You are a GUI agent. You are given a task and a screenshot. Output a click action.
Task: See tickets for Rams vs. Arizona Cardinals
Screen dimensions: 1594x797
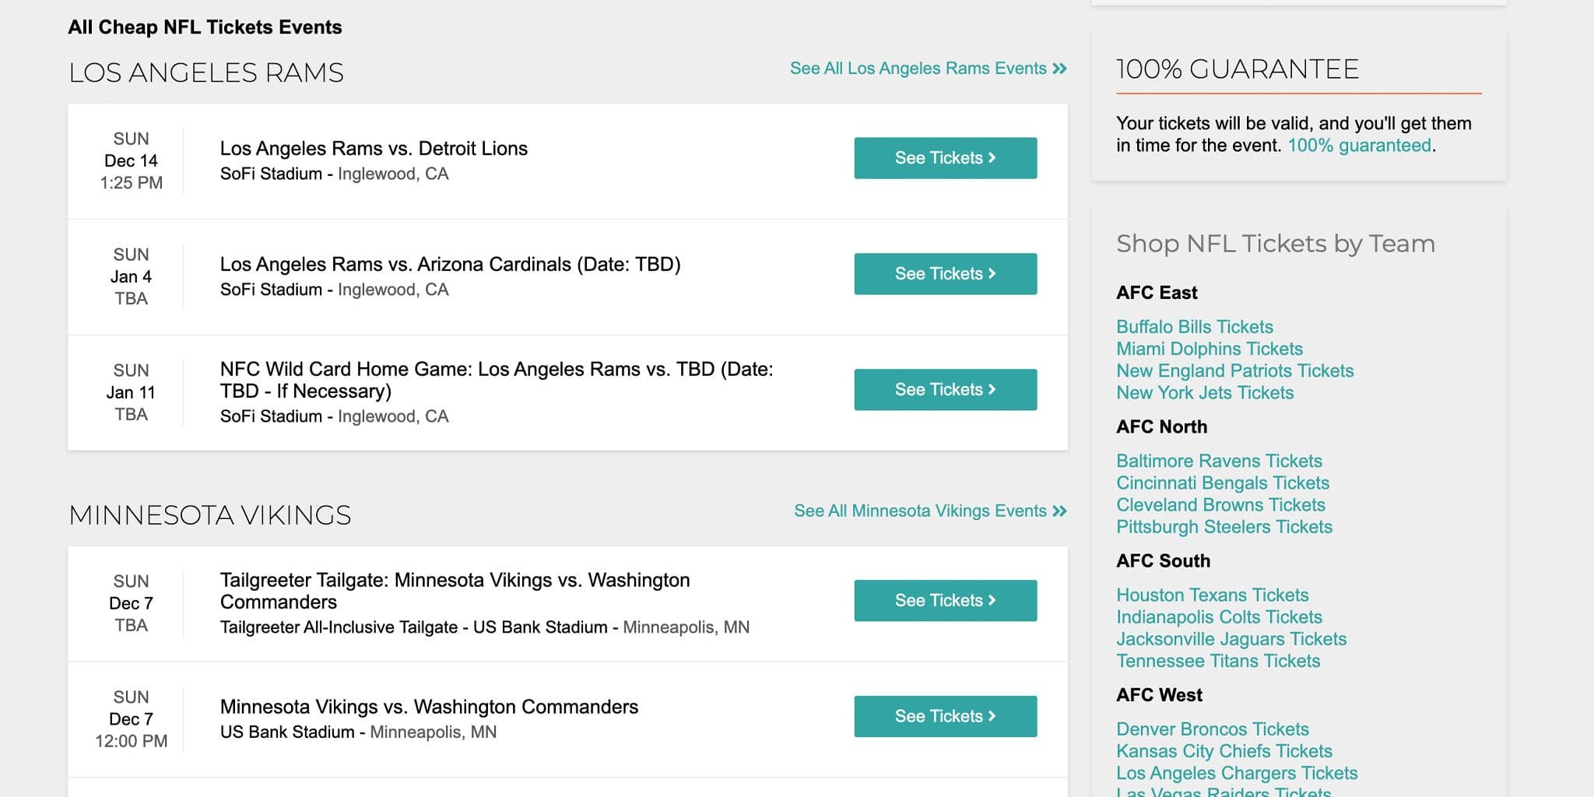pos(945,274)
